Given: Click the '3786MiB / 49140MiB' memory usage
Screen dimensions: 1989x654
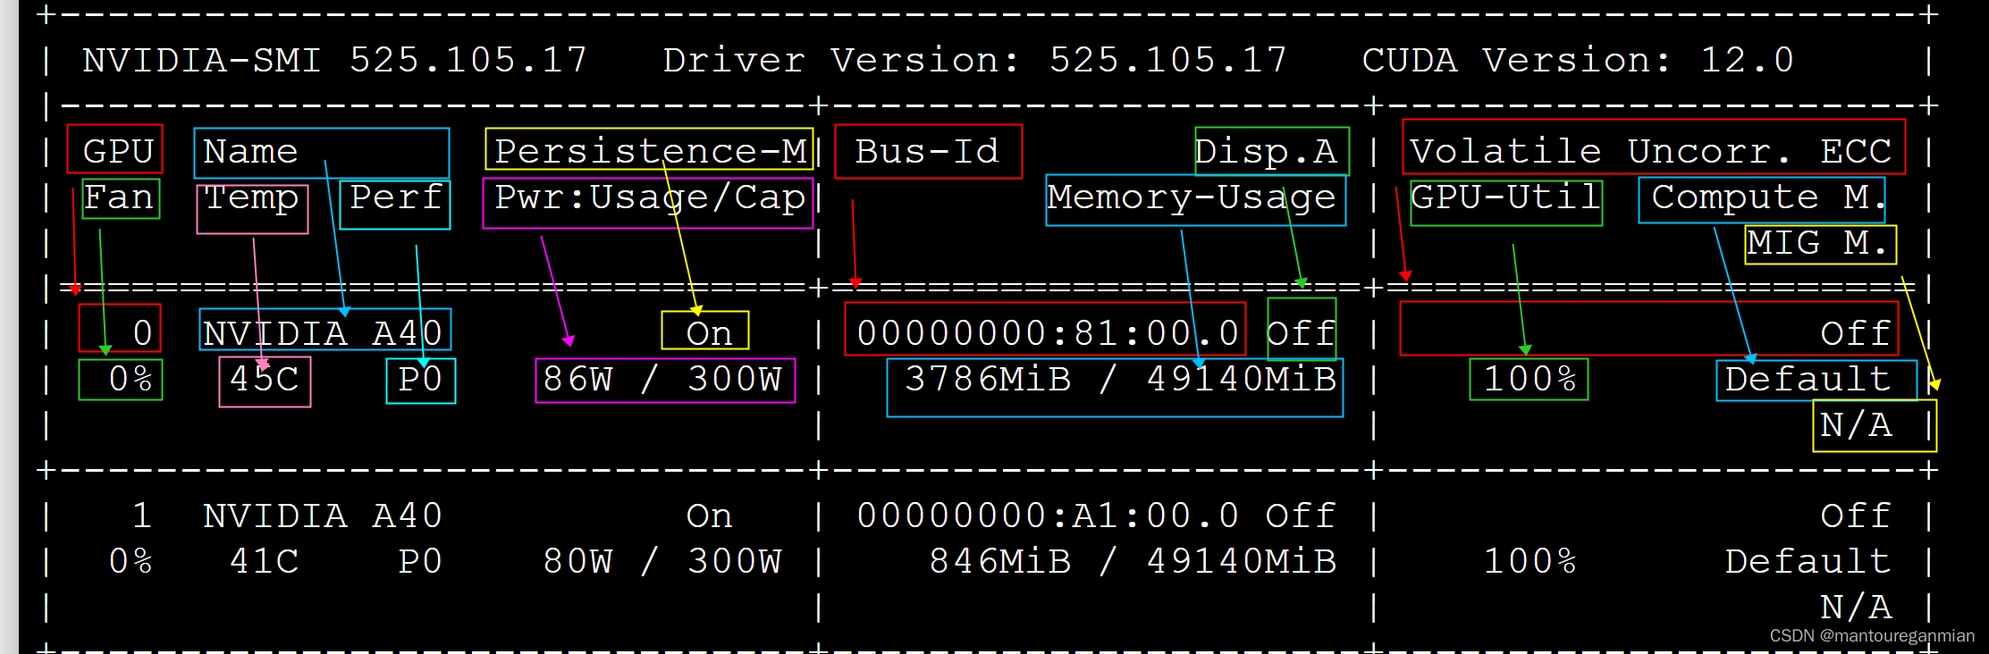Looking at the screenshot, I should point(1120,380).
